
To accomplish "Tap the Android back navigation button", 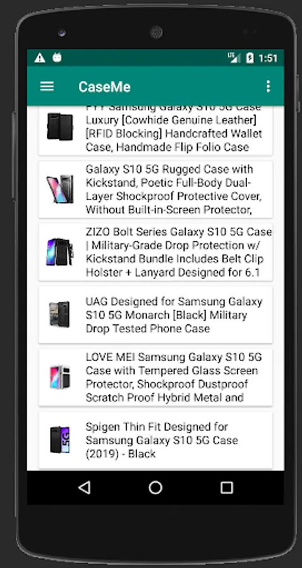I will tap(85, 488).
